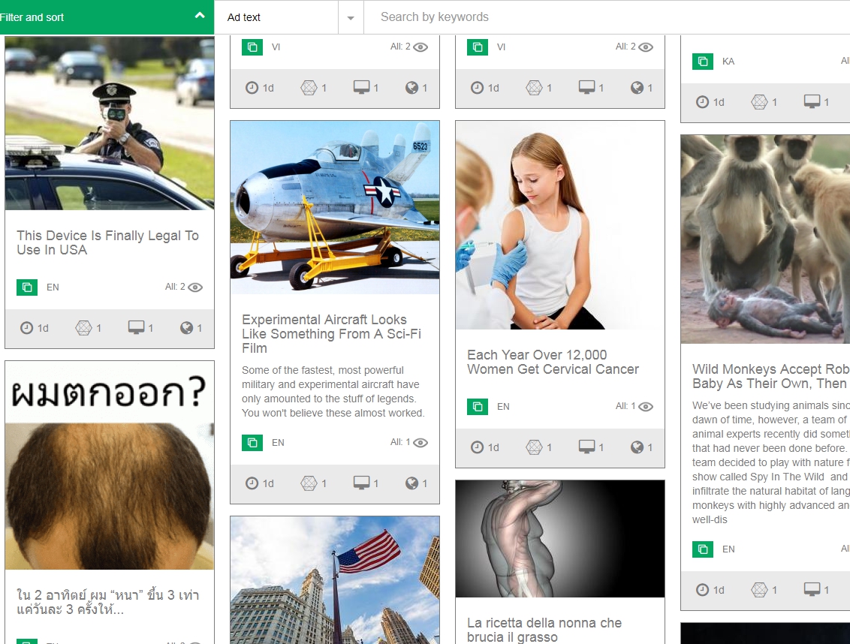Click the clock icon of the VI ad above the cervical cancer card
The width and height of the screenshot is (850, 644).
477,87
